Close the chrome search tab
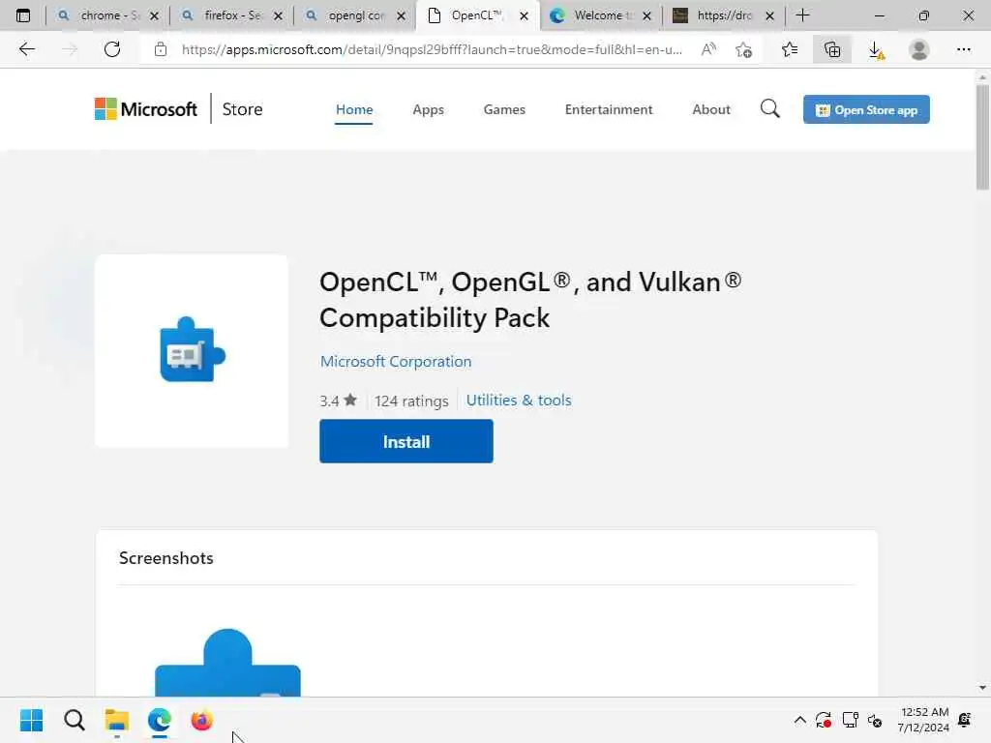 [154, 15]
